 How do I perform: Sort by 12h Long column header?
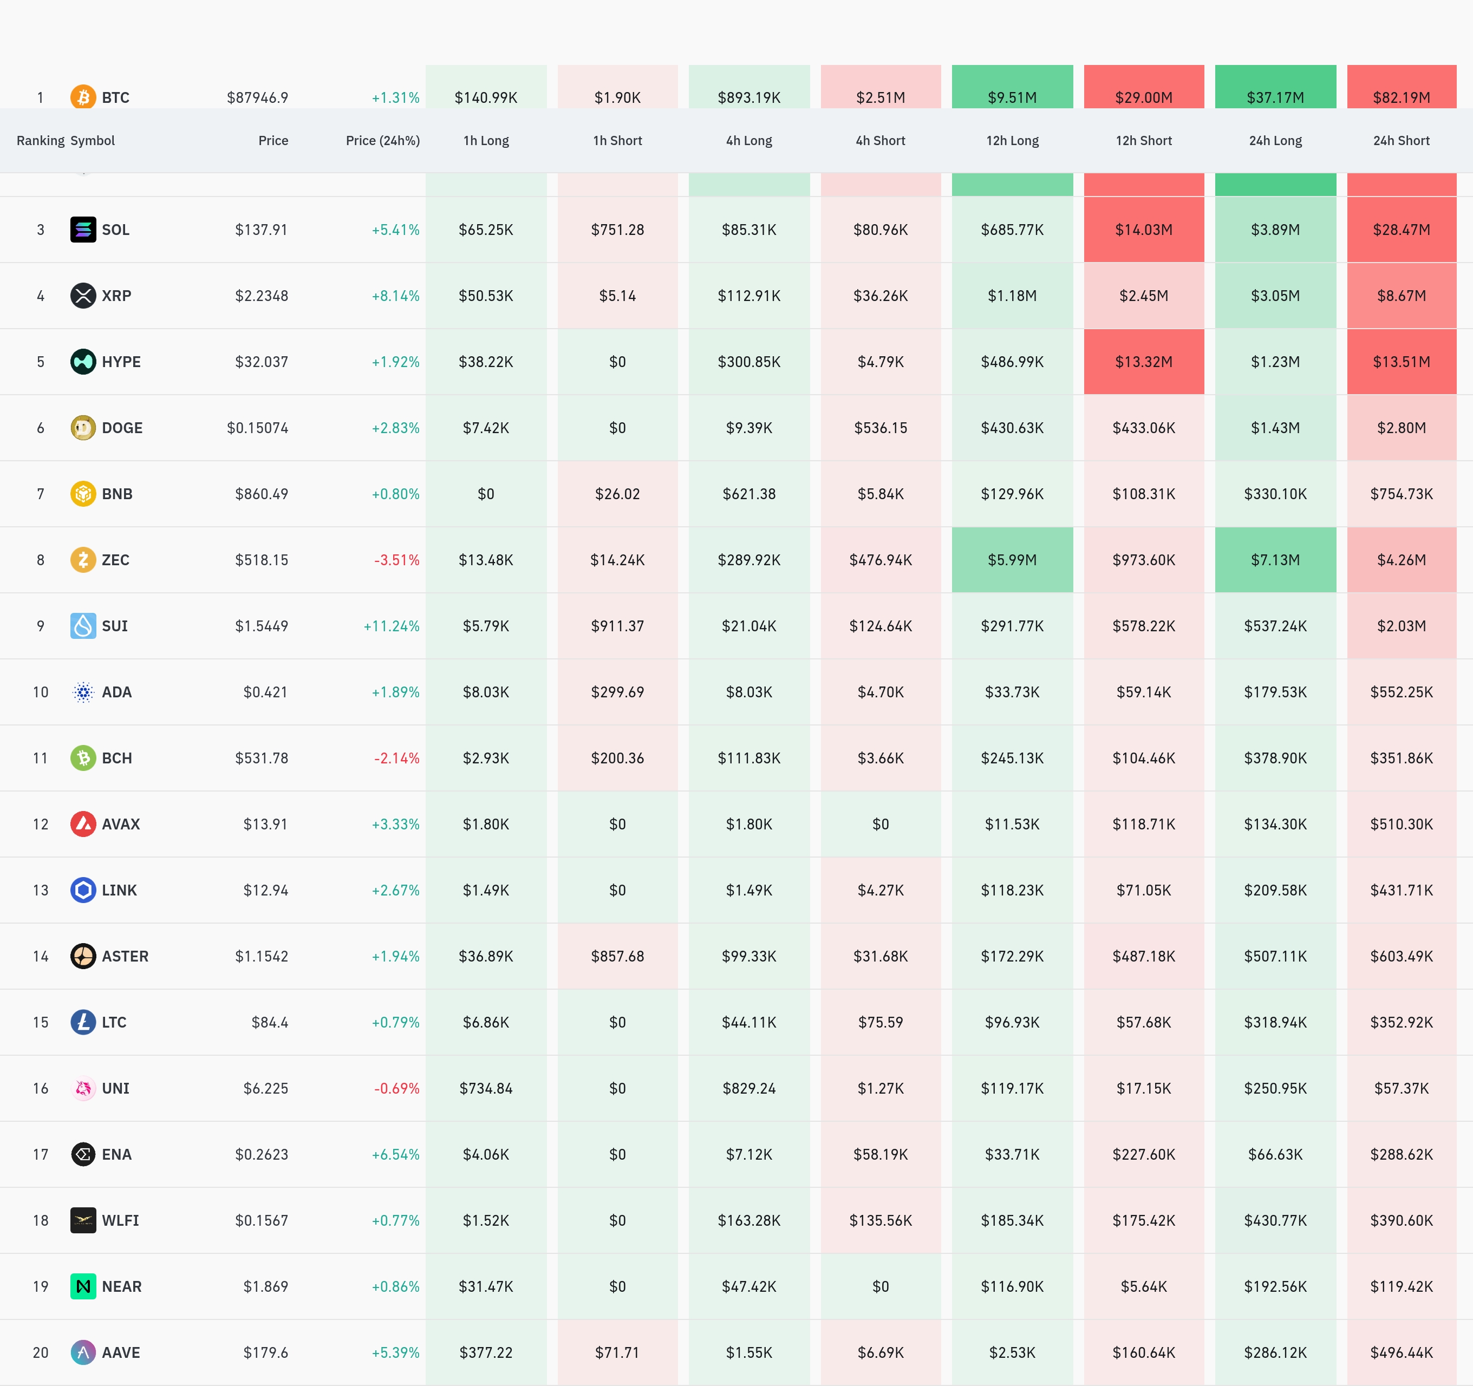(1012, 141)
